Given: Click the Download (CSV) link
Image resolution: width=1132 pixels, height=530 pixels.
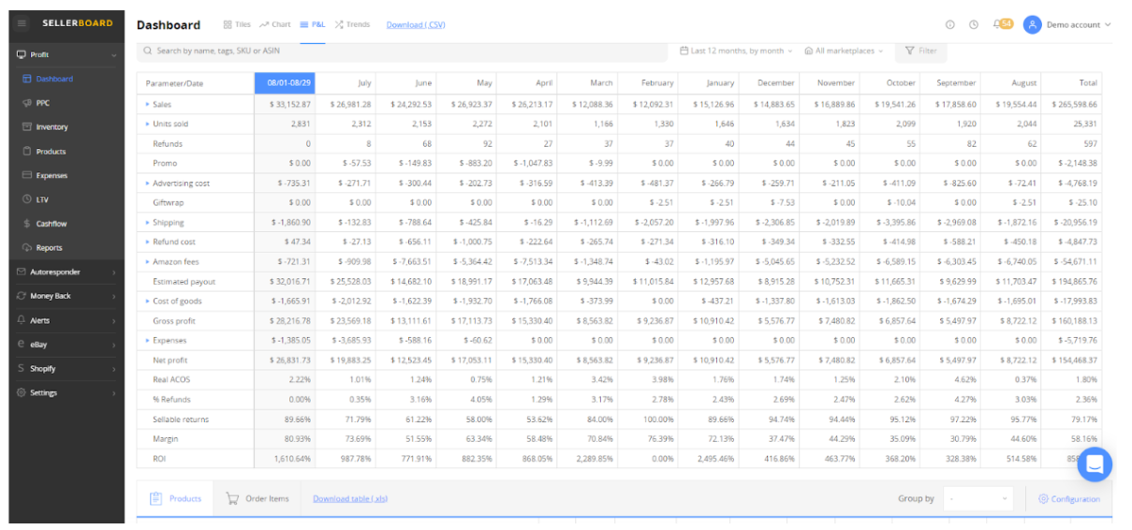Looking at the screenshot, I should click(416, 25).
